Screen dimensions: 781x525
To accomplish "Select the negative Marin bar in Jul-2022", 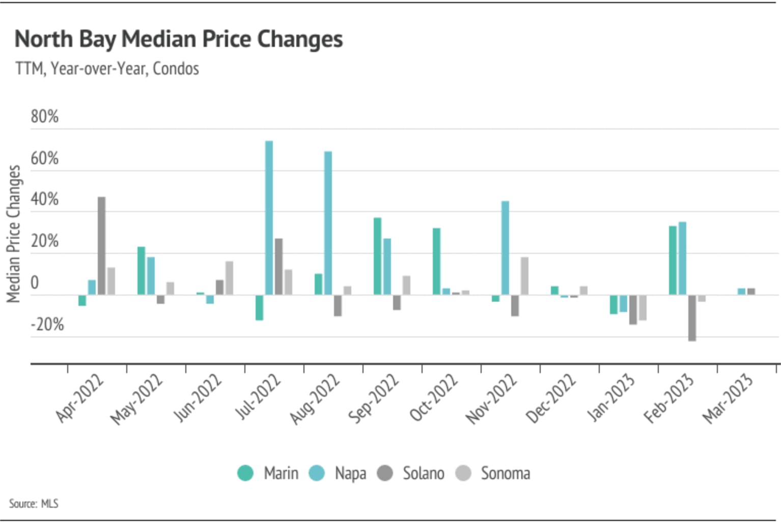I will (259, 307).
